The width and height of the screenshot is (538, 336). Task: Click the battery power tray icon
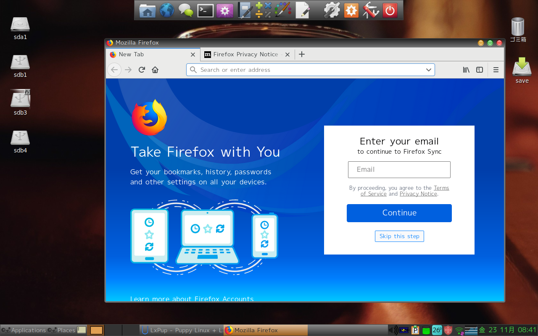[x=404, y=330]
